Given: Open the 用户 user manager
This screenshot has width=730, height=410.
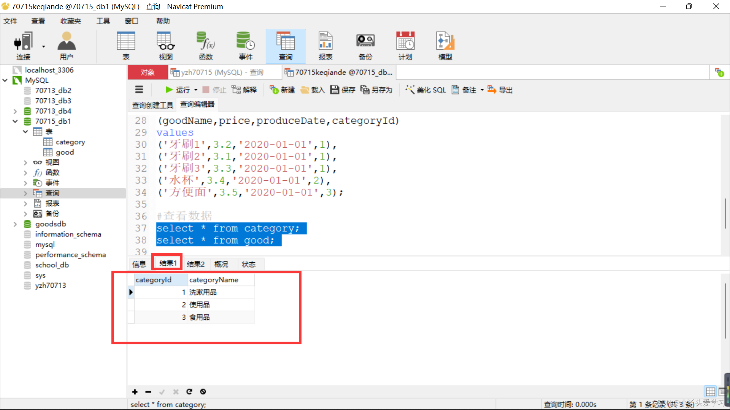Looking at the screenshot, I should [x=67, y=46].
